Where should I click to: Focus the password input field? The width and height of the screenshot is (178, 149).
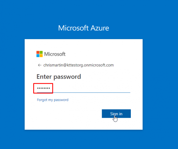point(84,88)
